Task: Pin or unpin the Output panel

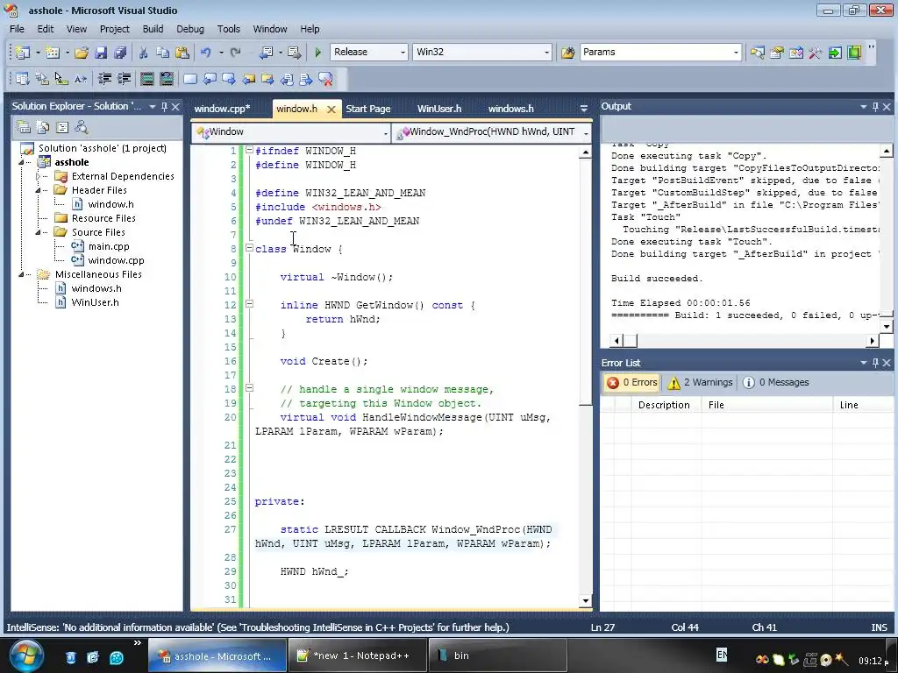Action: (x=875, y=106)
